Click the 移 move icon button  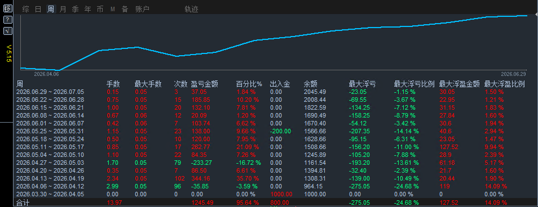click(7, 9)
